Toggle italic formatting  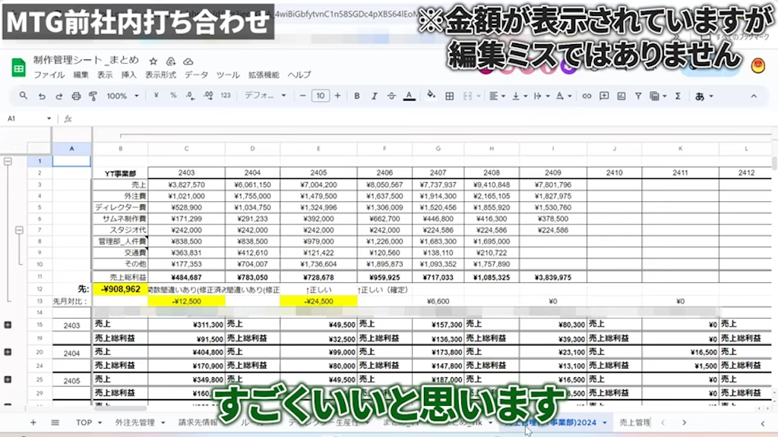(373, 96)
